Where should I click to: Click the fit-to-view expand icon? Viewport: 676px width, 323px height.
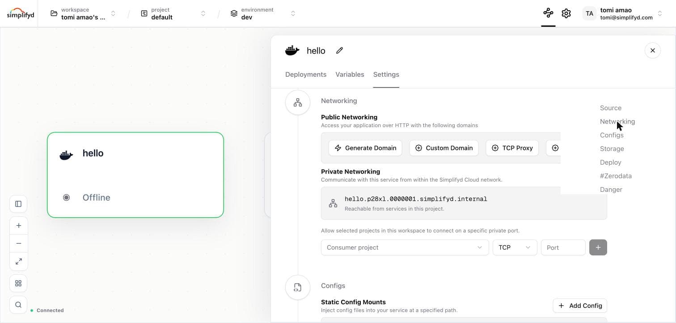pos(18,261)
